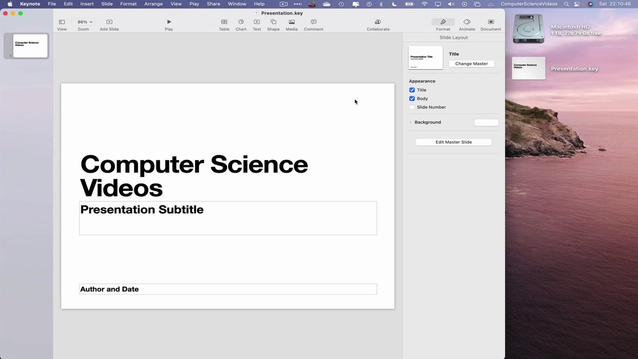Click the ComputerScienceVideos user name in menu bar

coord(529,4)
